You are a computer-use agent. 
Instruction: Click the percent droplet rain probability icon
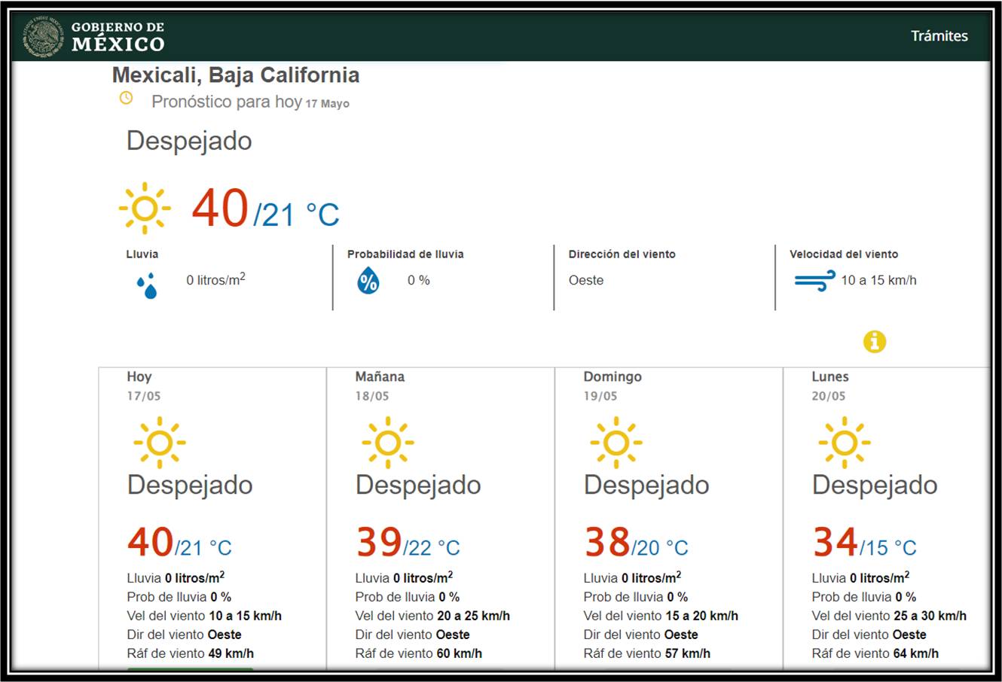[x=368, y=281]
